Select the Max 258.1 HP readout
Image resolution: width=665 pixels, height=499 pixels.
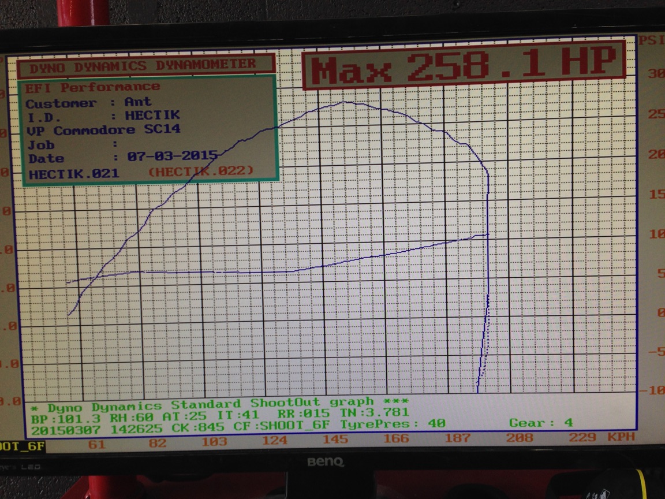[x=464, y=65]
